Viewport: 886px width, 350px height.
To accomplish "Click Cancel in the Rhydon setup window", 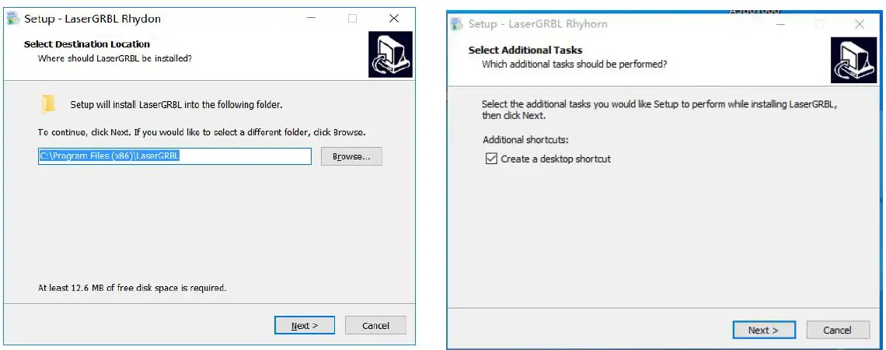I will coord(375,325).
